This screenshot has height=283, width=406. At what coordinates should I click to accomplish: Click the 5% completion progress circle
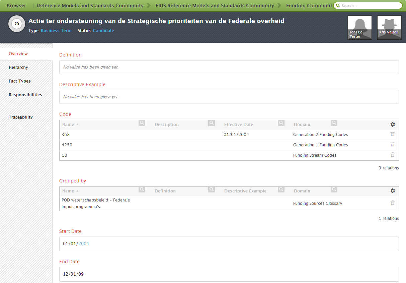point(17,24)
